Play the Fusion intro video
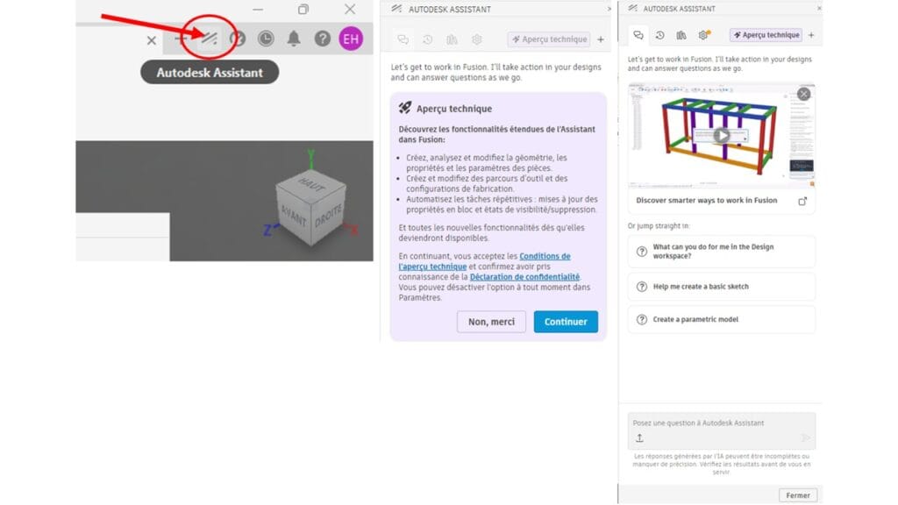 pyautogui.click(x=721, y=136)
